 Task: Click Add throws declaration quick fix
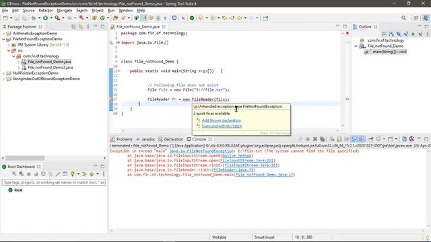[x=222, y=120]
